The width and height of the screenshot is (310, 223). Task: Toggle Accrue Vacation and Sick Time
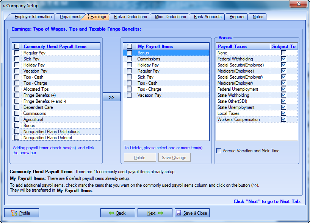point(219,151)
